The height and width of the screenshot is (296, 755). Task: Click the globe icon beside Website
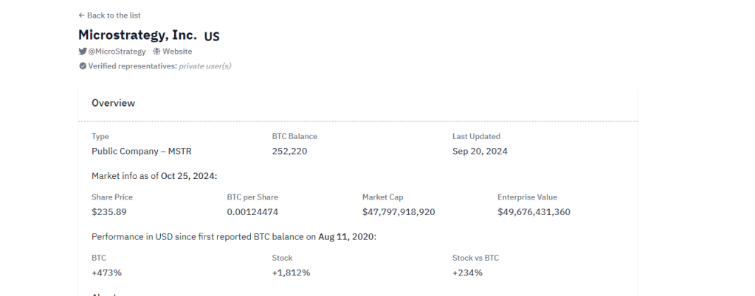(156, 52)
